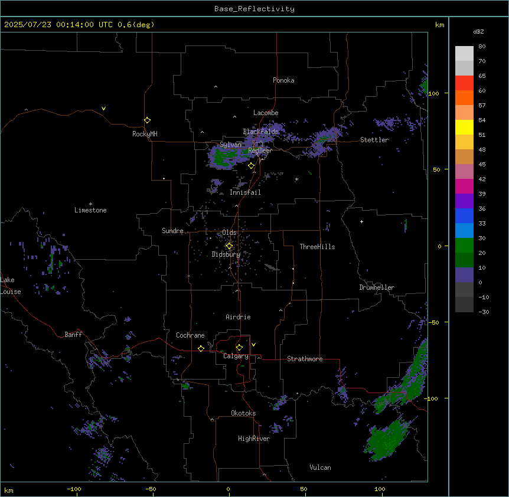Image resolution: width=509 pixels, height=497 pixels.
Task: Select the 39 dBZ magenta swatch
Action: 464,186
